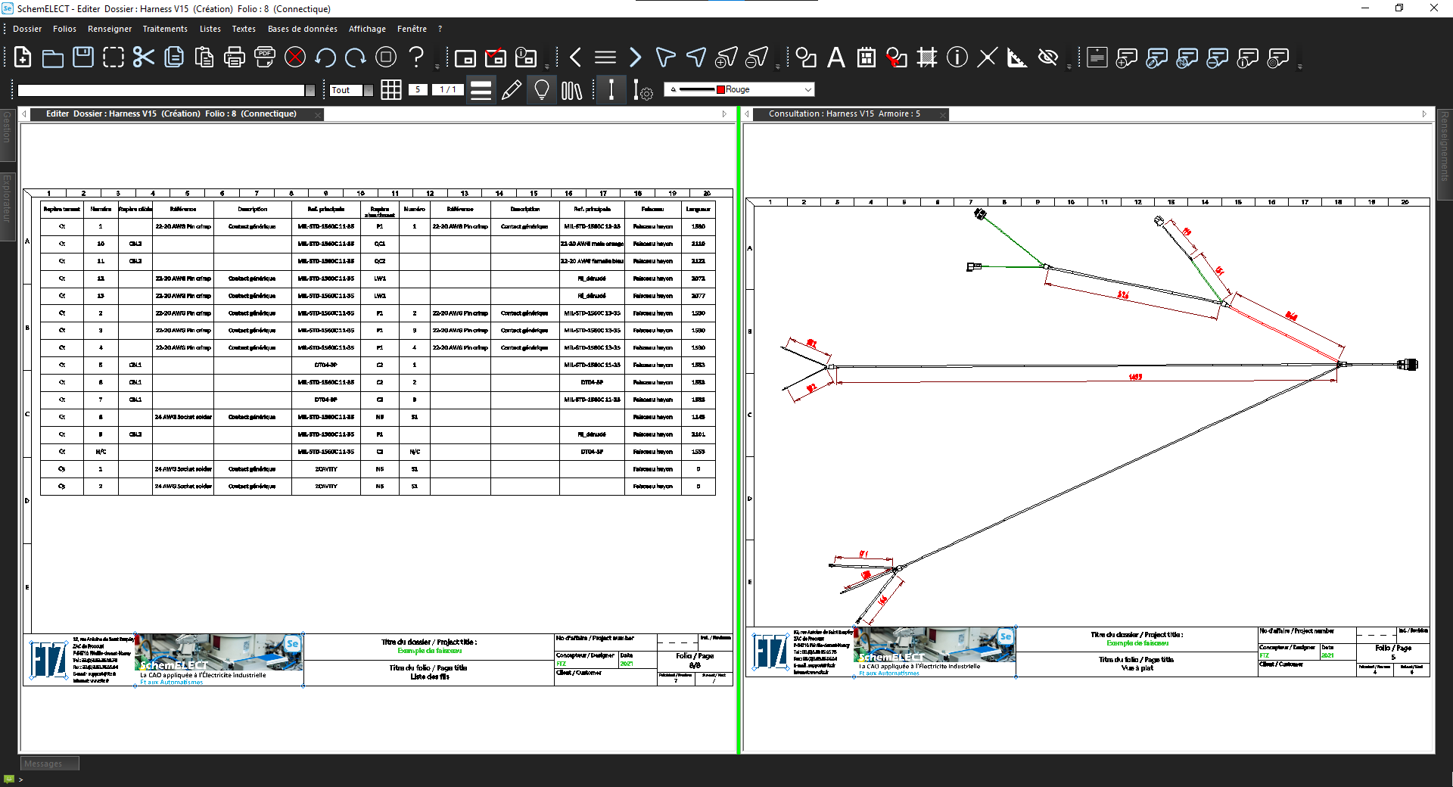Select the text tool letter A icon
This screenshot has width=1453, height=787.
point(836,58)
